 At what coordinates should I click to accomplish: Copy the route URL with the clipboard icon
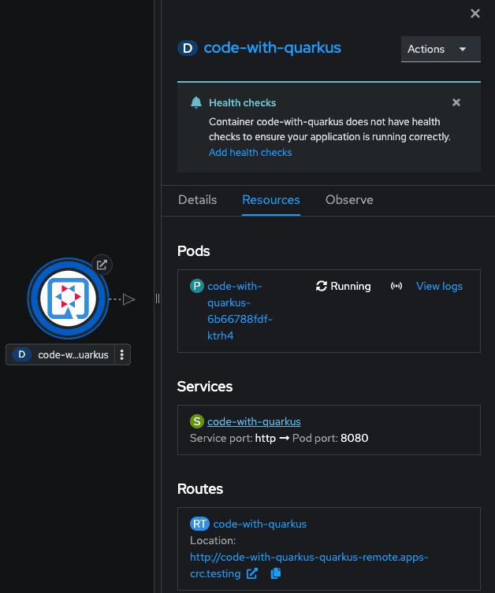[276, 573]
